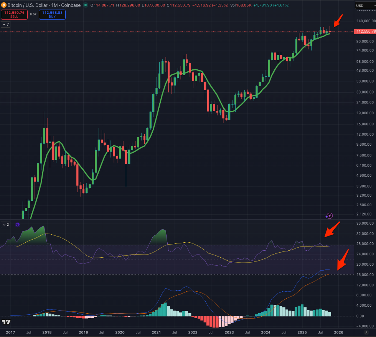Click the low value L107,000.00

[x=153, y=5]
